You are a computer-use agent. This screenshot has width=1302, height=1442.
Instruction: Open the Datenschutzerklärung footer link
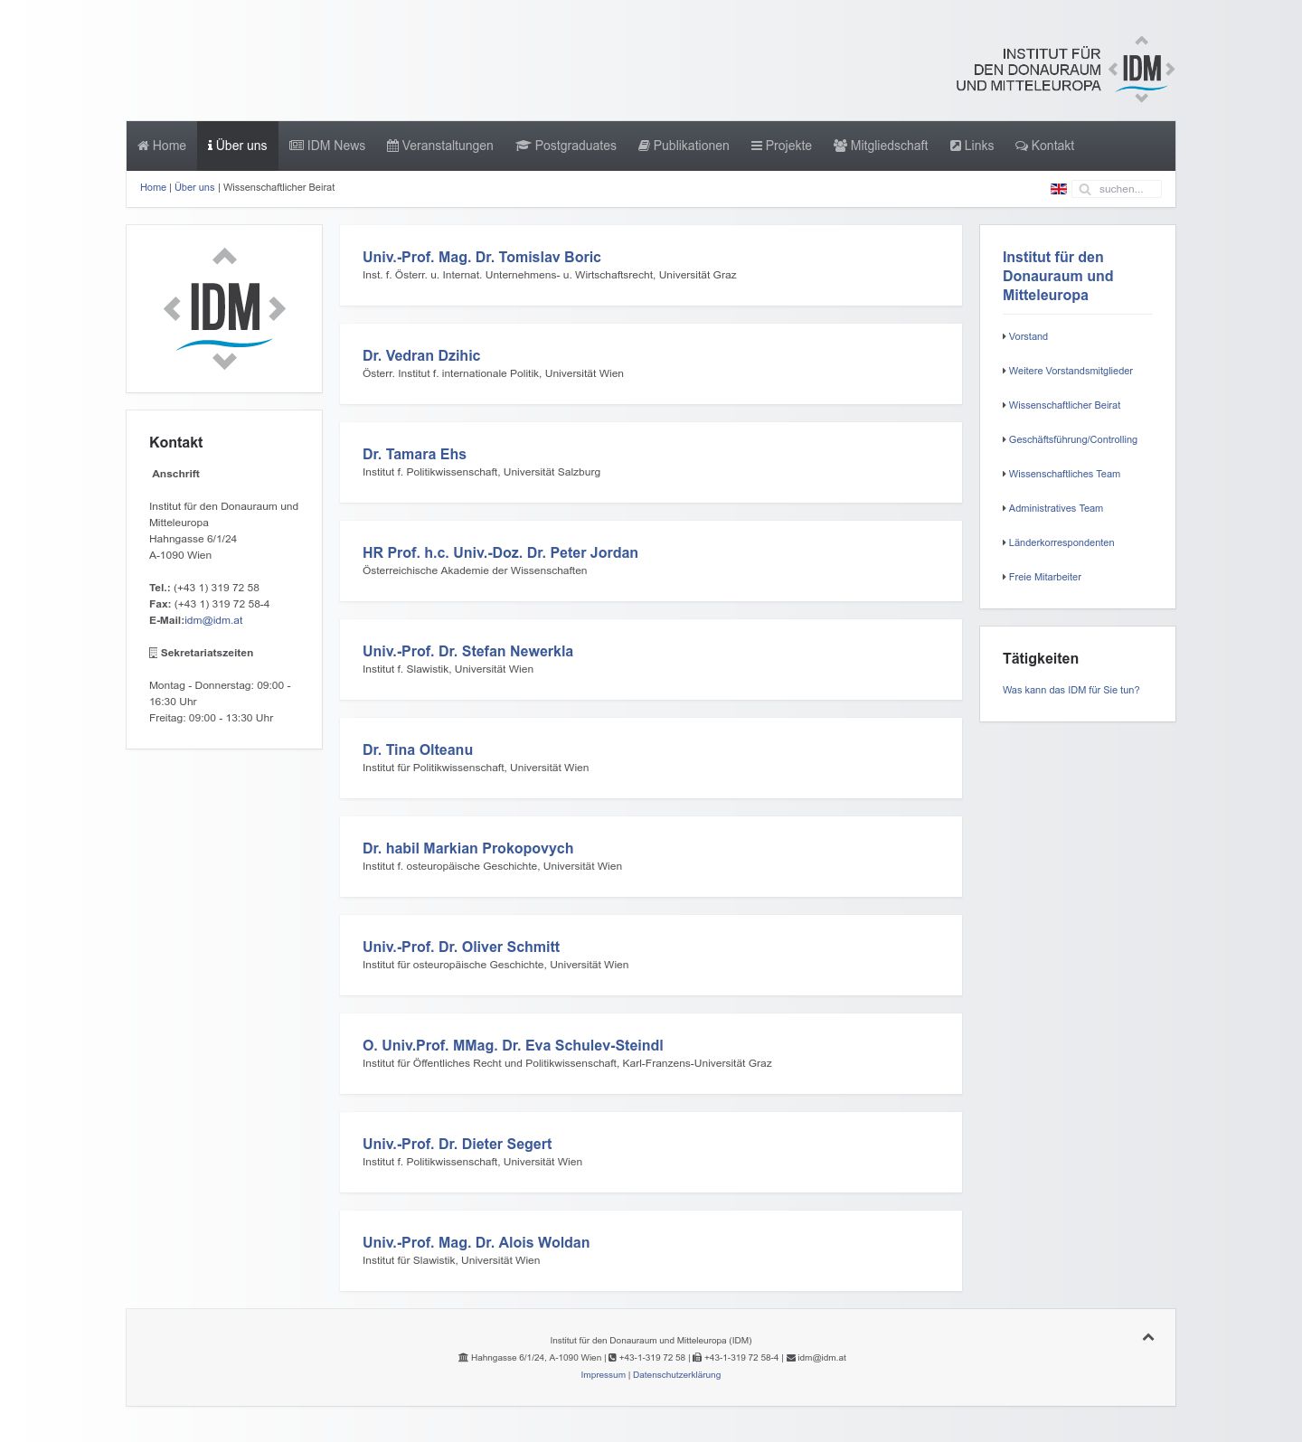tap(676, 1375)
